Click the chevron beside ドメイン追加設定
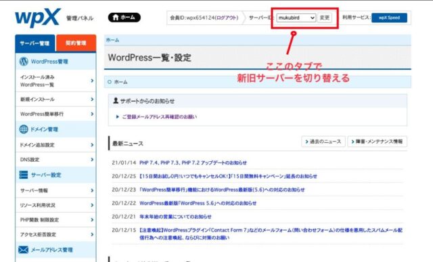 92,145
